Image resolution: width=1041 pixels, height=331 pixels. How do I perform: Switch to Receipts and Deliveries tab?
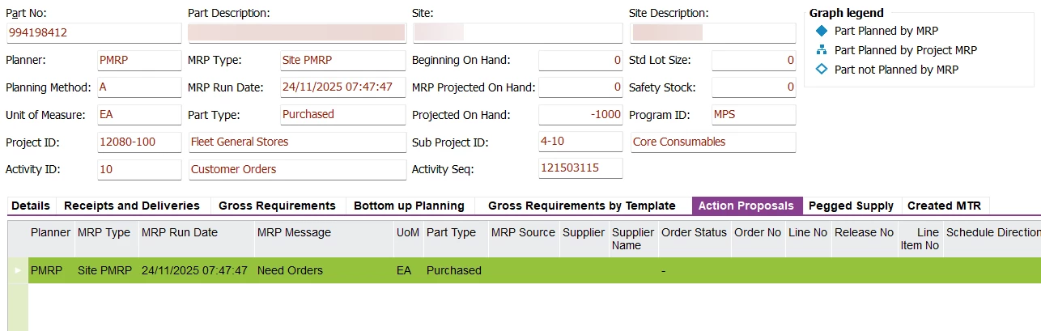pyautogui.click(x=132, y=206)
